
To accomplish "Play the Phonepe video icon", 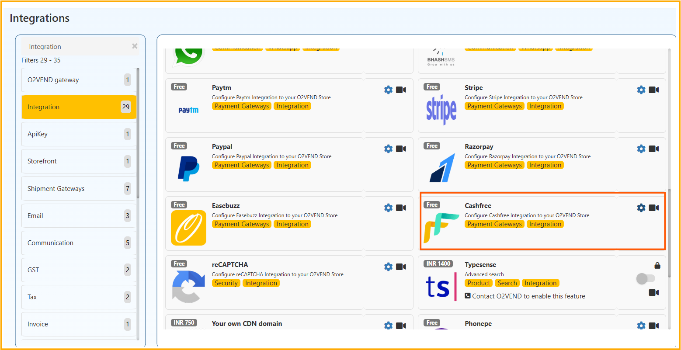I will click(x=654, y=326).
